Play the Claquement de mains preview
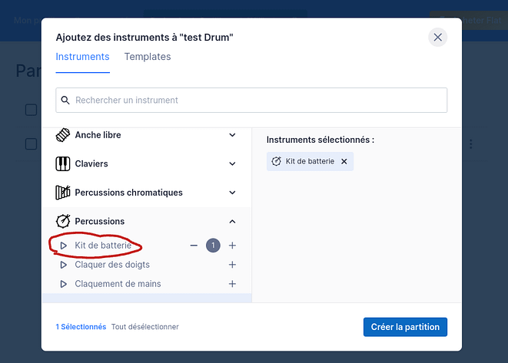 [x=64, y=284]
